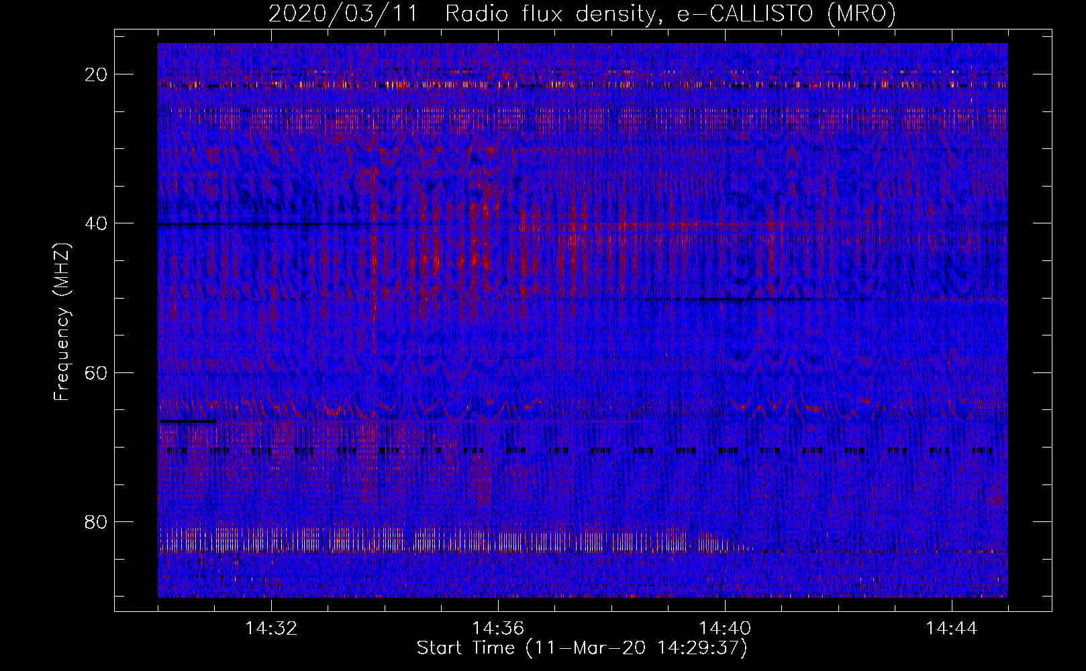The image size is (1086, 671).
Task: Click inside the radio spectrogram plot area
Action: (x=583, y=320)
